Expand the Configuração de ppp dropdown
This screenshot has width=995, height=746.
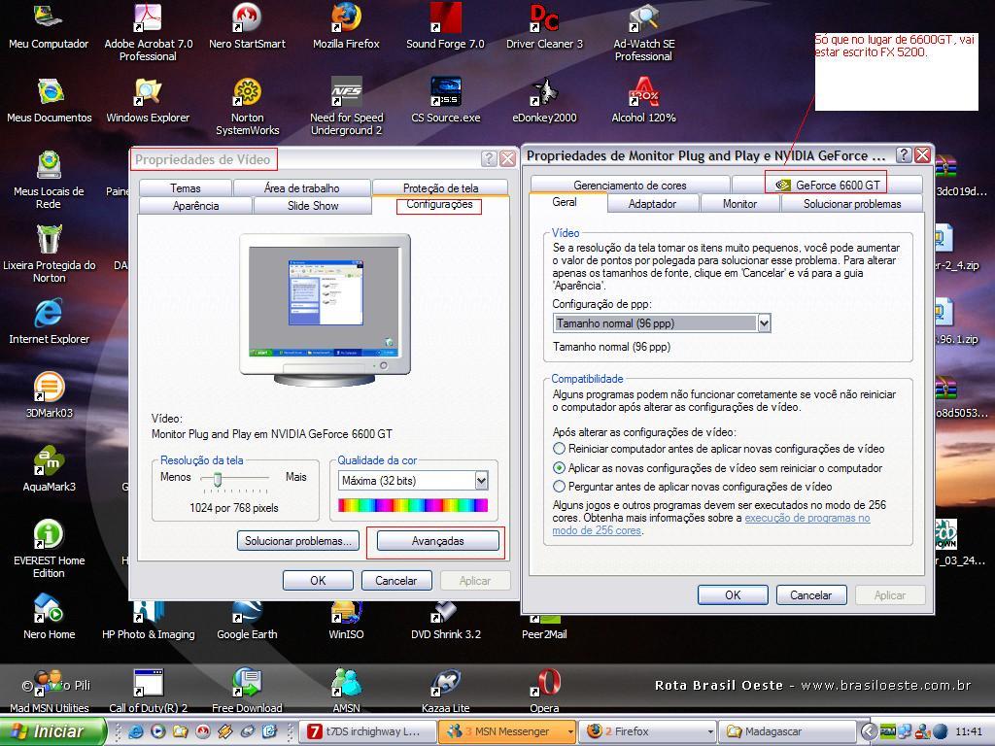tap(764, 323)
